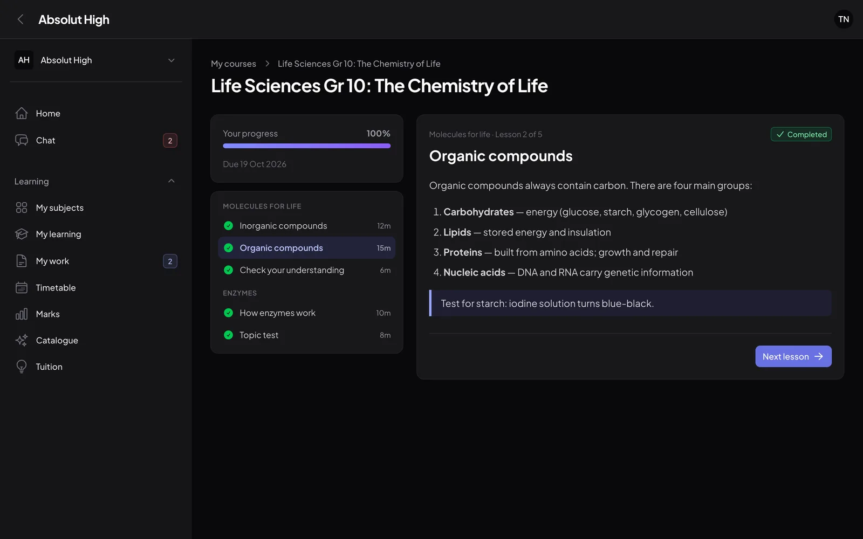Screen dimensions: 863x539
Task: Click green checkmark beside Check your understanding
Action: point(228,270)
